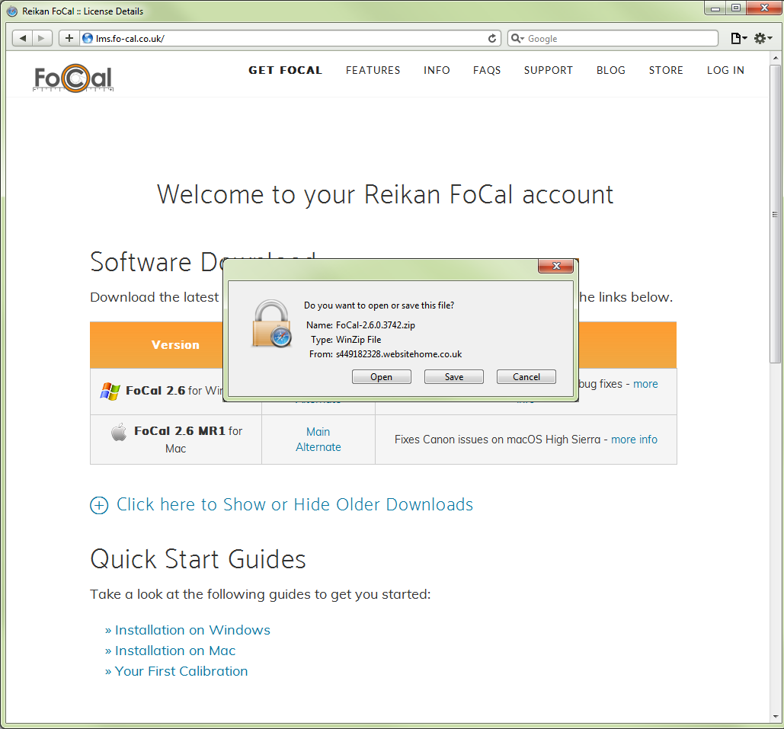Click the scrollbar down arrow
This screenshot has height=729, width=784.
click(x=775, y=717)
